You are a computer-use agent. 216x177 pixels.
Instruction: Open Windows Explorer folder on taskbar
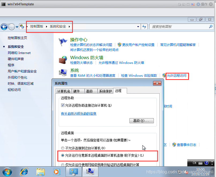pyautogui.click(x=40, y=172)
